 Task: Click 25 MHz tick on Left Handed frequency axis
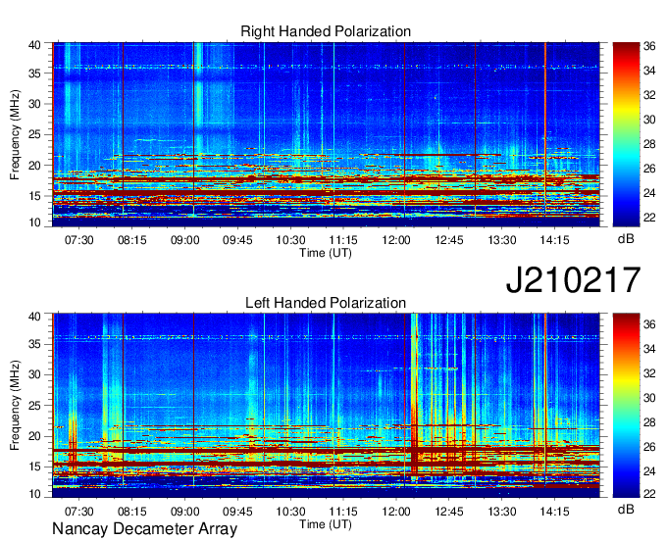(x=35, y=406)
